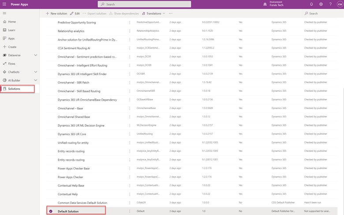
Task: Open the notifications bell icon
Action: [311, 4]
